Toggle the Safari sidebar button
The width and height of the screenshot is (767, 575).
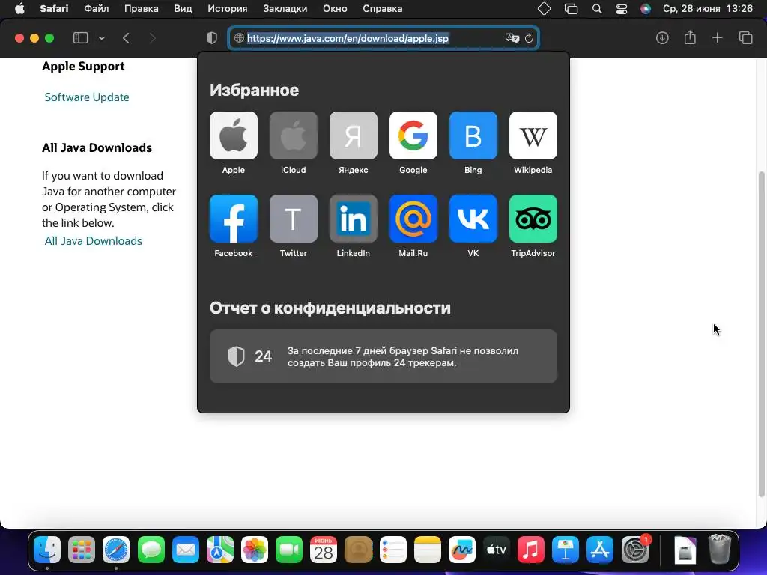[80, 38]
